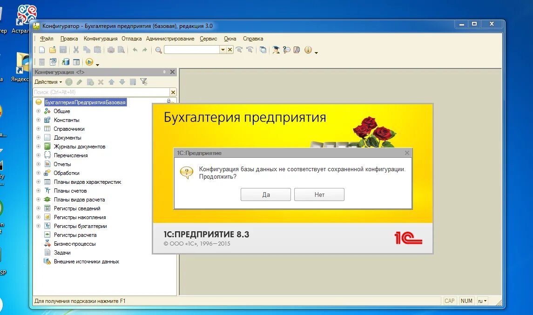
Task: Expand the Документы tree node
Action: pos(39,138)
